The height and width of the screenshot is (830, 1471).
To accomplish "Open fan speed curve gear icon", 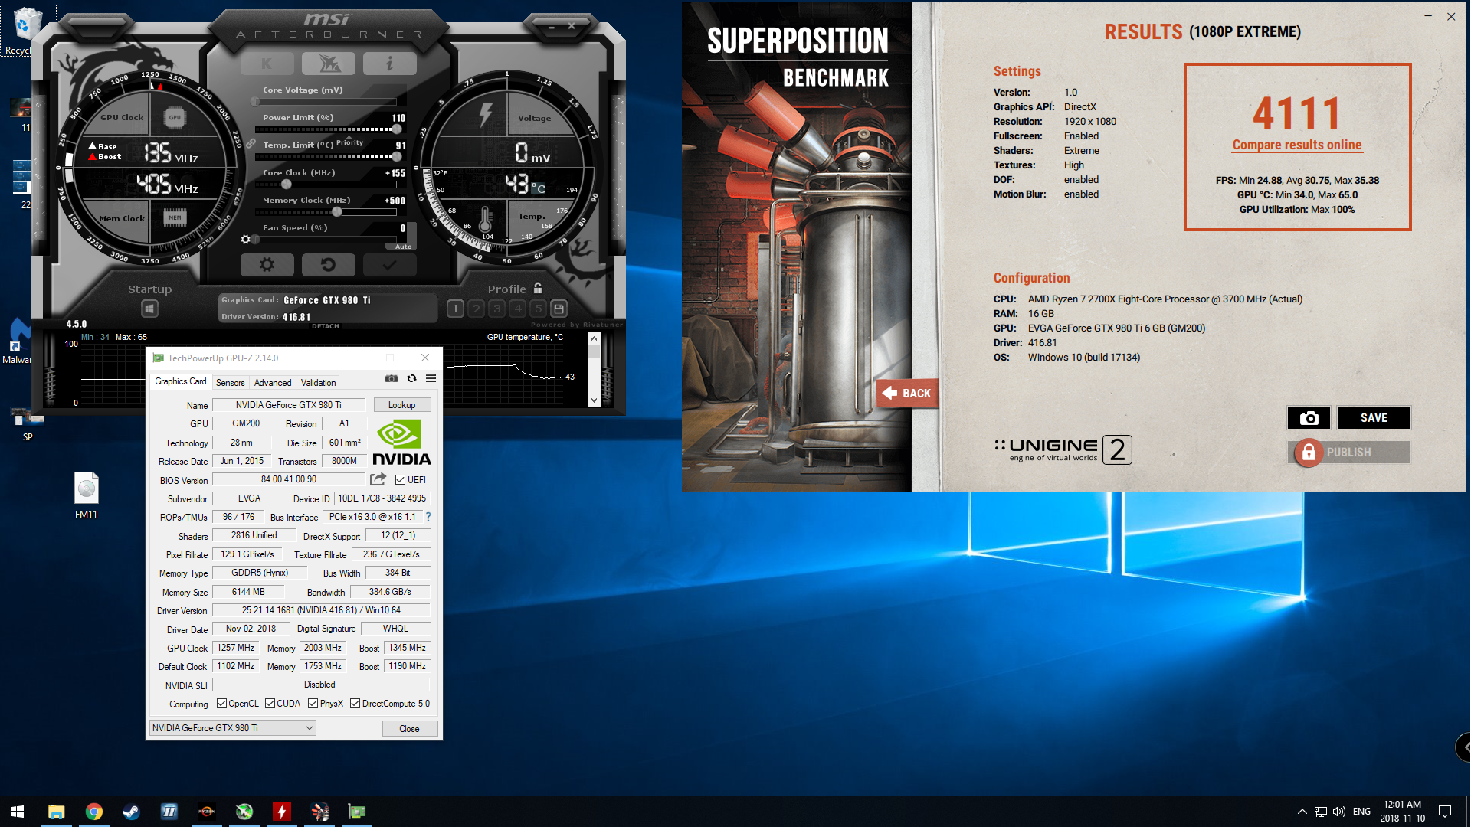I will pos(245,240).
